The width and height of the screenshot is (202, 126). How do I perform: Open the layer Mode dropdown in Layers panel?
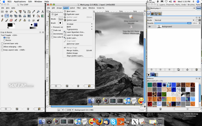tap(175, 20)
